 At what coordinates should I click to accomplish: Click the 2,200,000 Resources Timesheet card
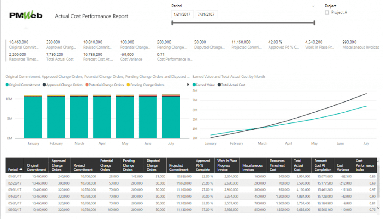click(24, 57)
